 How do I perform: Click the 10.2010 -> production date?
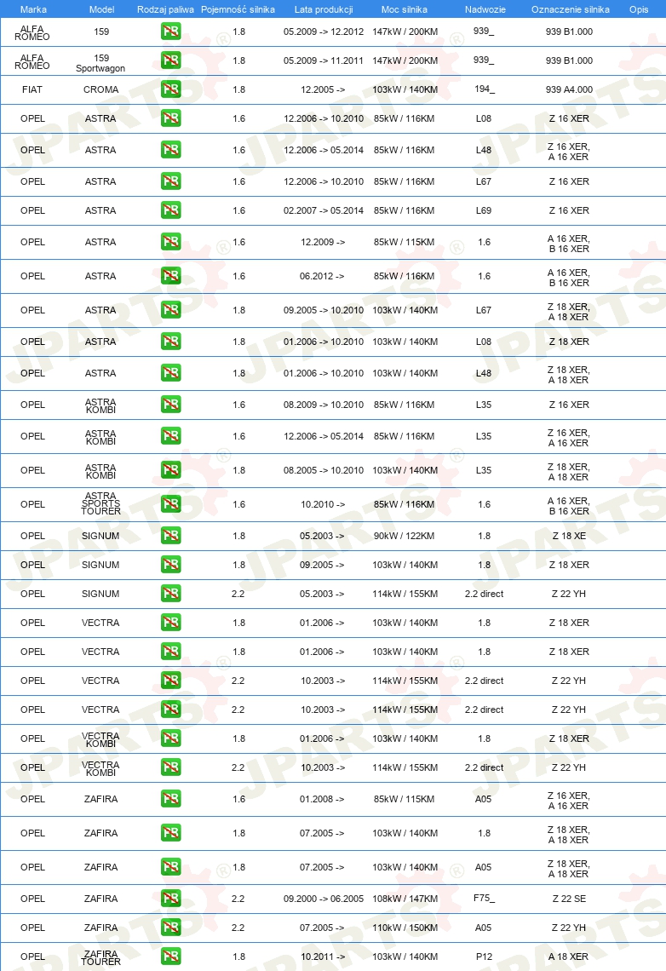pyautogui.click(x=323, y=504)
